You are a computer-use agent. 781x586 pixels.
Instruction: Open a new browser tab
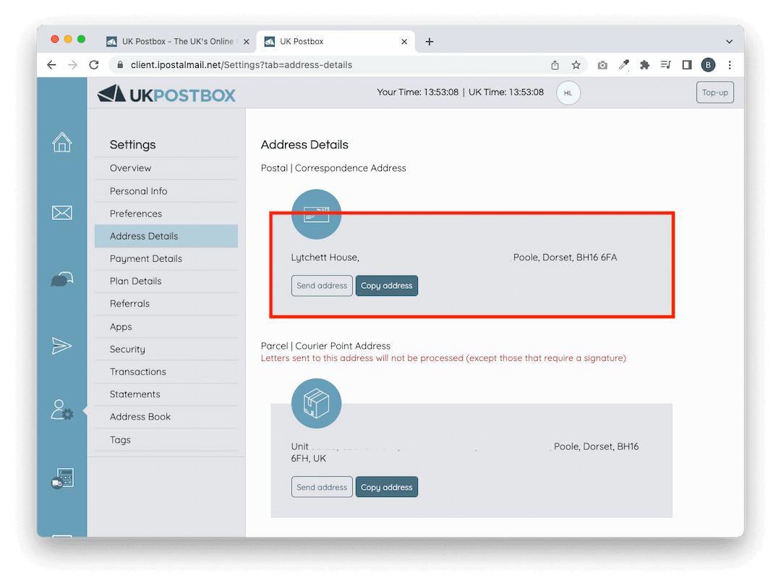pyautogui.click(x=430, y=41)
